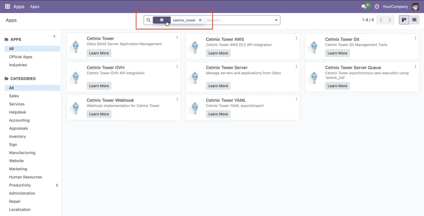Open the Cetmix Tower YAML card options menu

(x=296, y=99)
